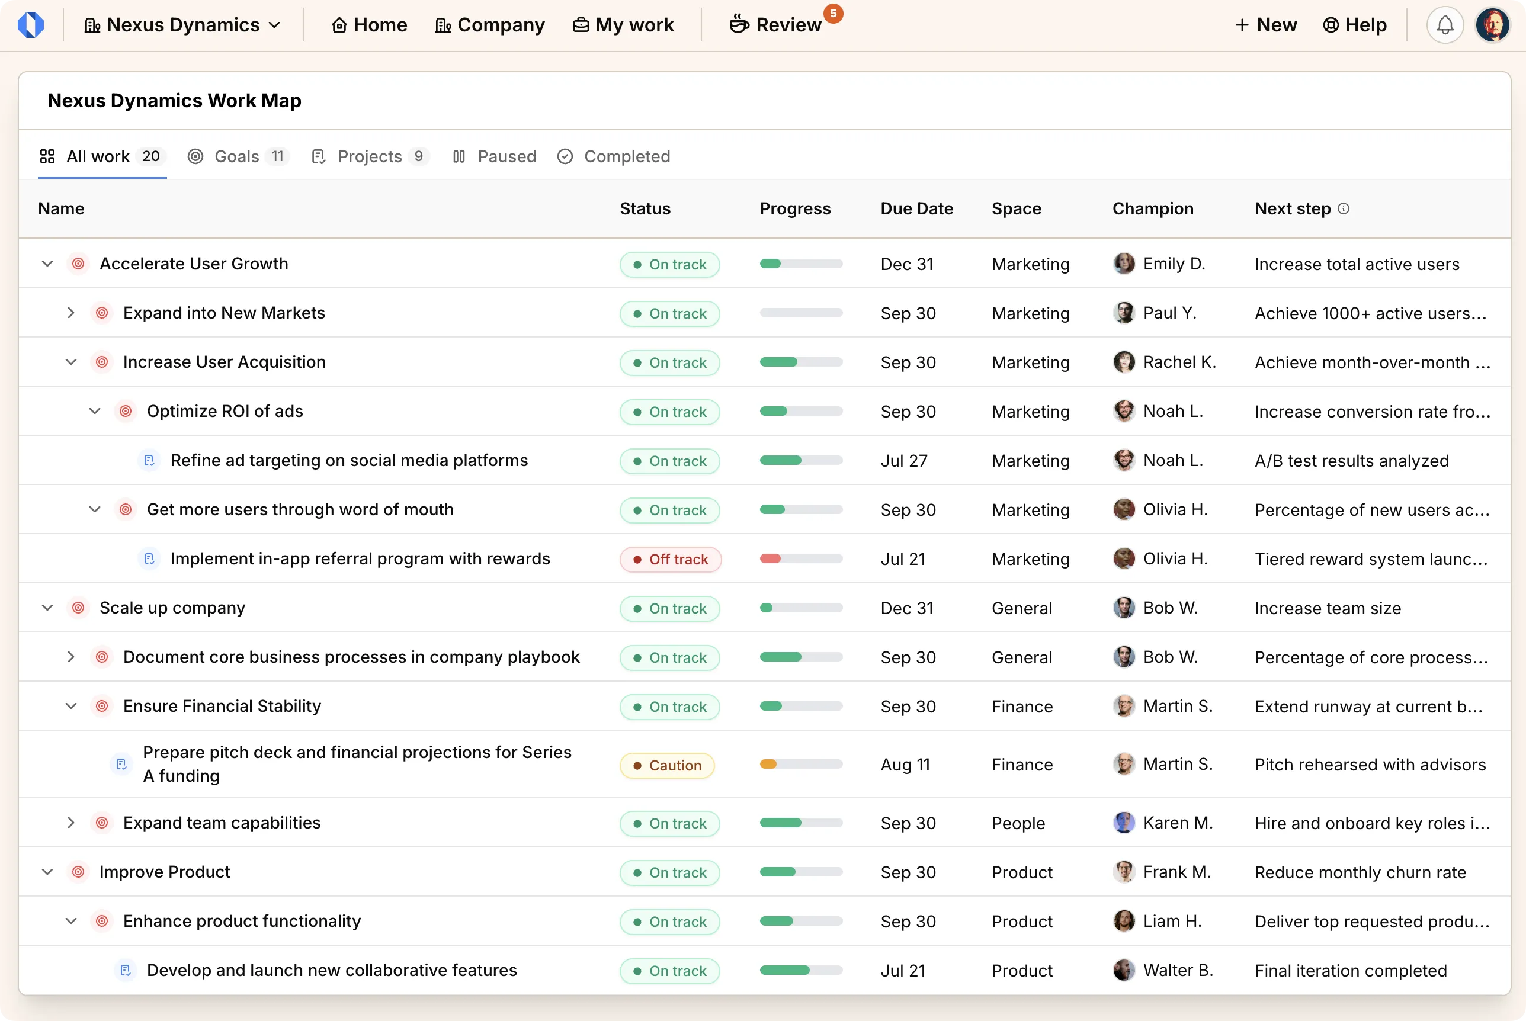Click goal target icon for Scale up company

78,608
